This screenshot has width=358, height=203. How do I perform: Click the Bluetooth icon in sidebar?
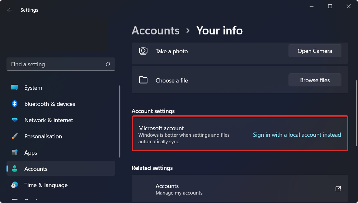click(x=15, y=104)
